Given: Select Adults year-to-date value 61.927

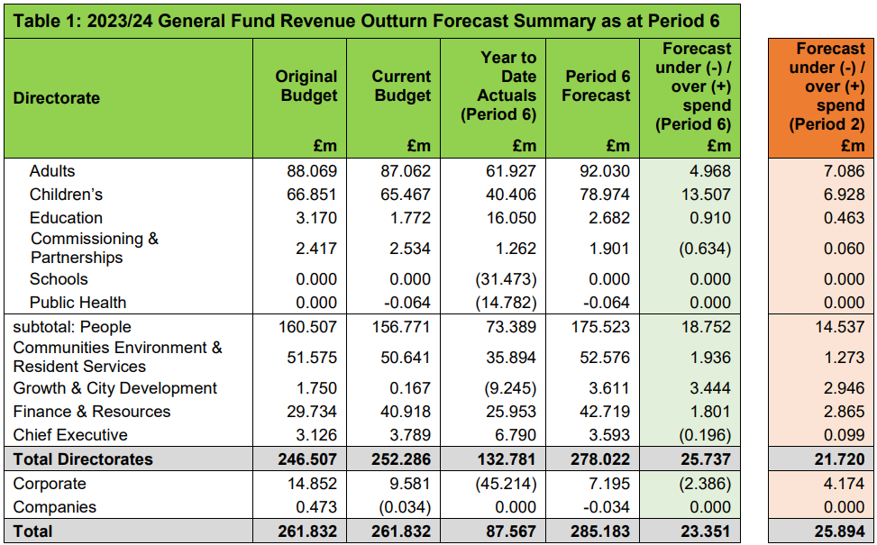Looking at the screenshot, I should click(x=511, y=171).
